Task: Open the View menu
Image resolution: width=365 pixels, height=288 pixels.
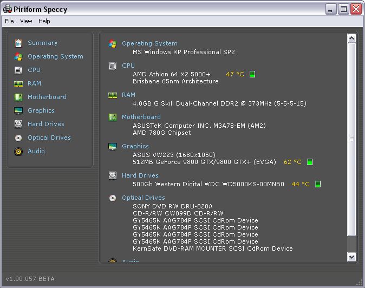Action: (x=26, y=21)
